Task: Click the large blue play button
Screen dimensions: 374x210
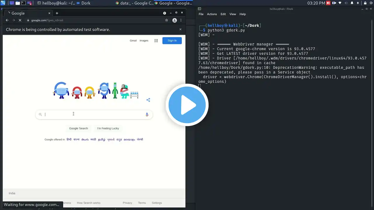Action: (187, 105)
